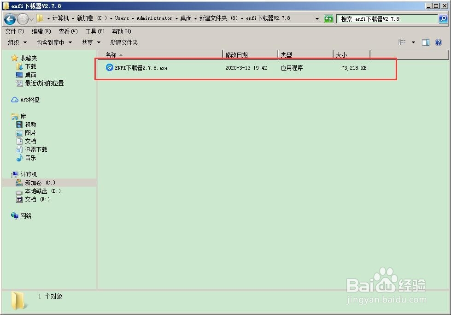Open the 编辑(E) menu
Viewport: 451px width, 315px height.
[x=41, y=31]
